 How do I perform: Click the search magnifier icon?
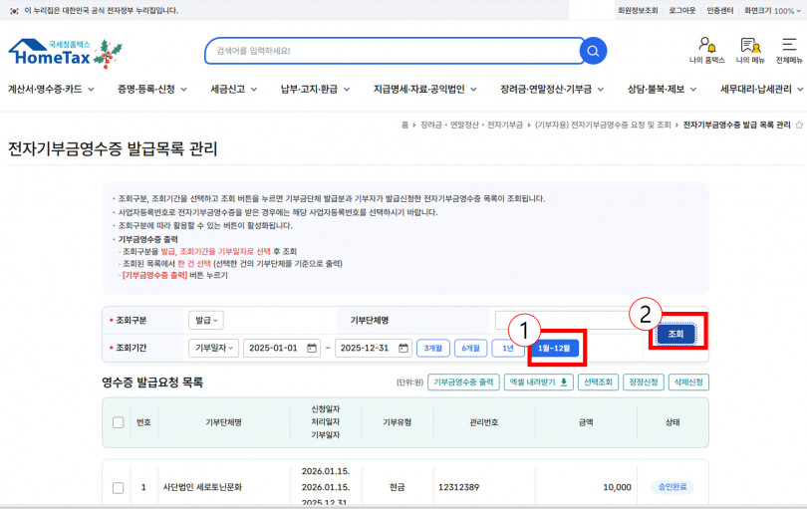point(593,51)
